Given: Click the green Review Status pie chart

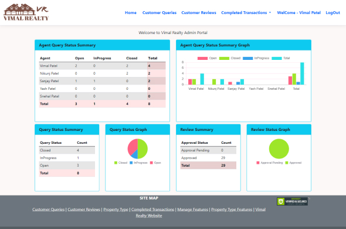Looking at the screenshot, I should click(279, 149).
